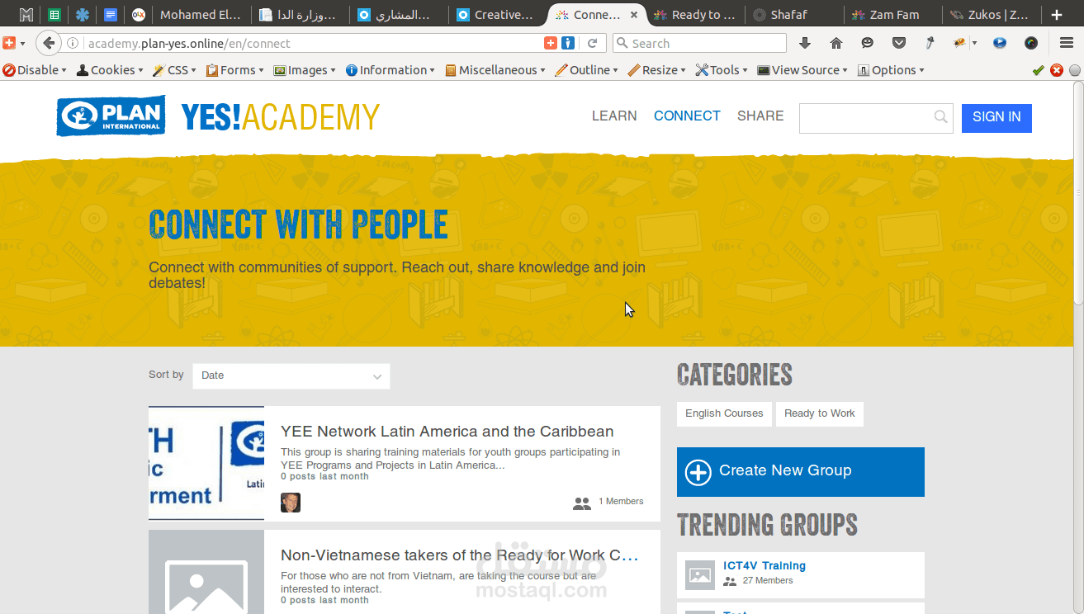Click the dark circular color-wheel extension icon
1084x614 pixels.
point(1031,43)
